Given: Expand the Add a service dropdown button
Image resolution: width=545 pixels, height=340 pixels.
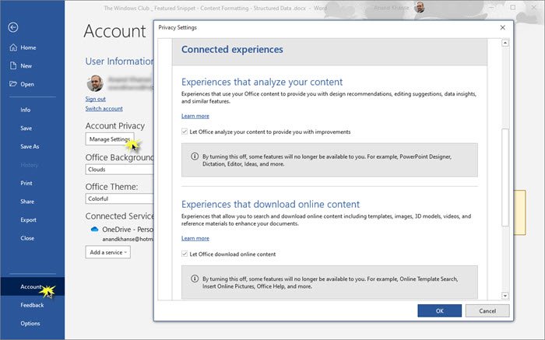Looking at the screenshot, I should coord(108,252).
